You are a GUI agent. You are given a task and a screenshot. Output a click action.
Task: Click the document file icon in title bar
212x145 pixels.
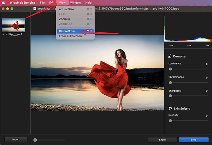pyautogui.click(x=35, y=9)
